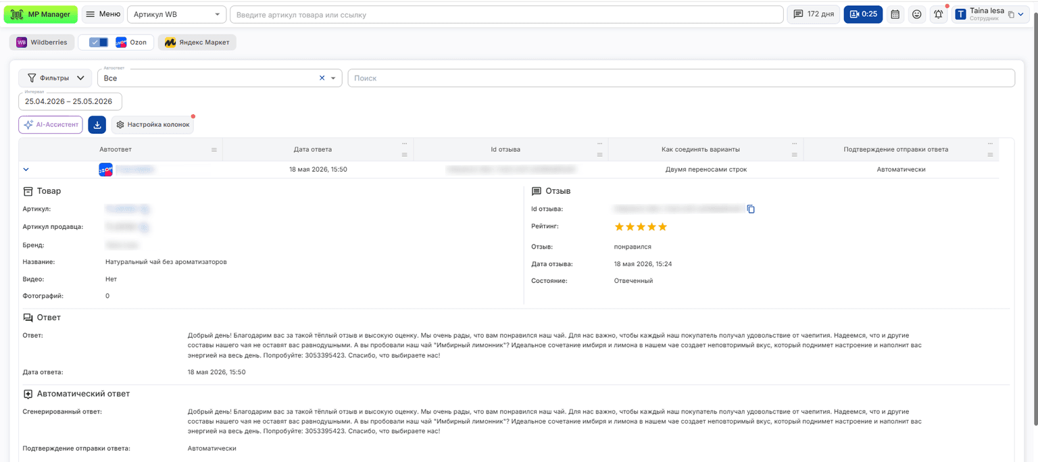Collapse the expanded review row chevron
This screenshot has width=1038, height=462.
(26, 170)
